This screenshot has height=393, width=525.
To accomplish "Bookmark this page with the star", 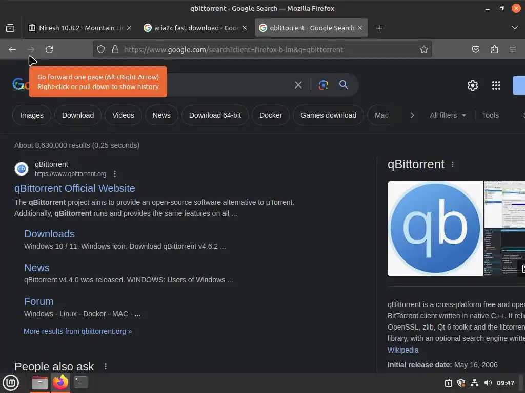I will (424, 50).
